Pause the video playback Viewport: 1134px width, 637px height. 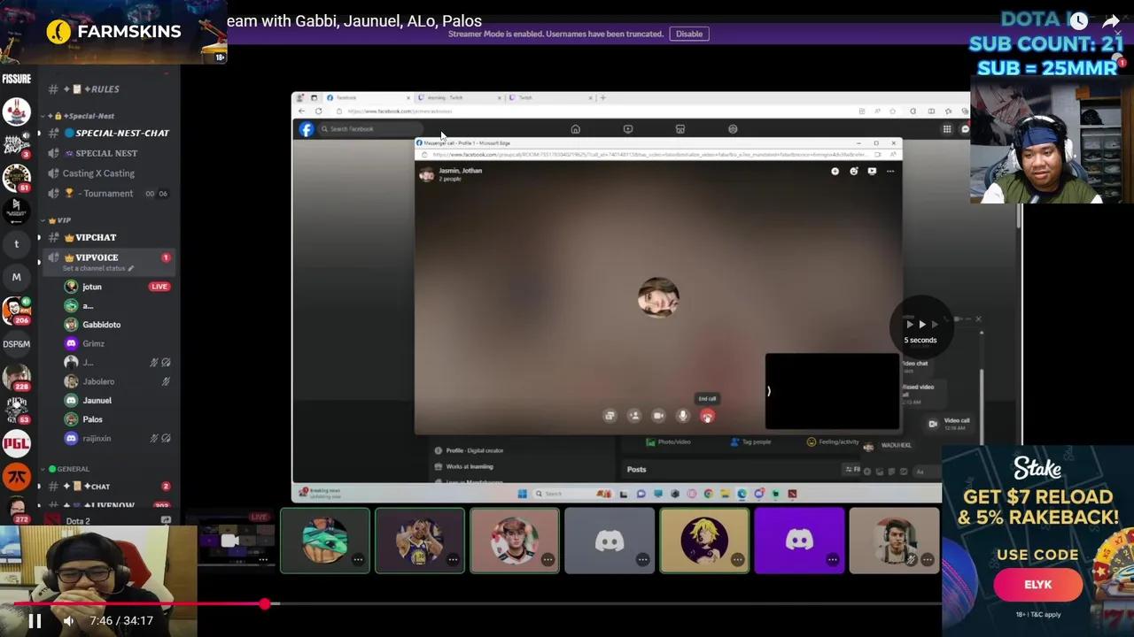click(x=35, y=621)
